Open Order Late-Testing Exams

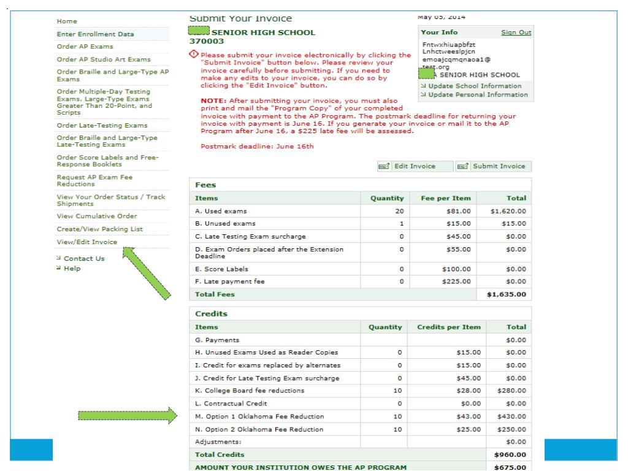(x=102, y=125)
